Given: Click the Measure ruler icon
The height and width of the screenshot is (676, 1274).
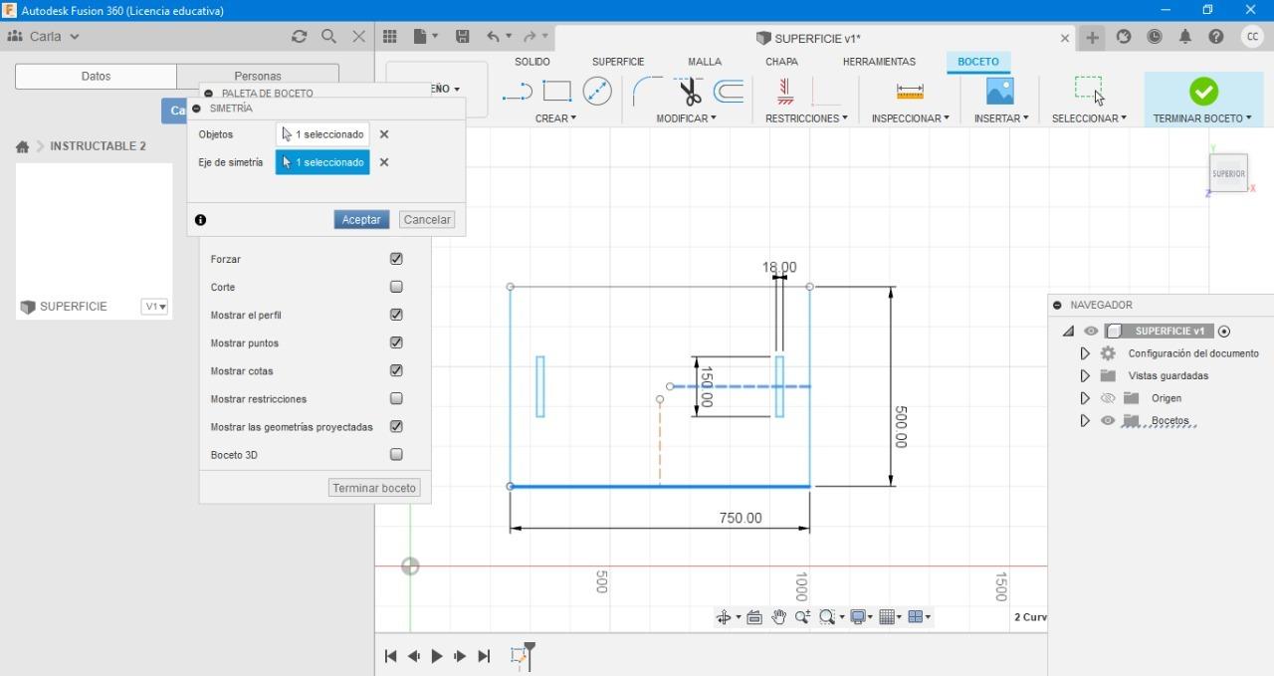Looking at the screenshot, I should click(x=910, y=92).
